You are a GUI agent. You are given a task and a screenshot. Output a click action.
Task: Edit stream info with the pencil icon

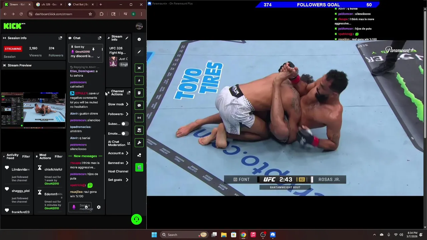pyautogui.click(x=127, y=38)
